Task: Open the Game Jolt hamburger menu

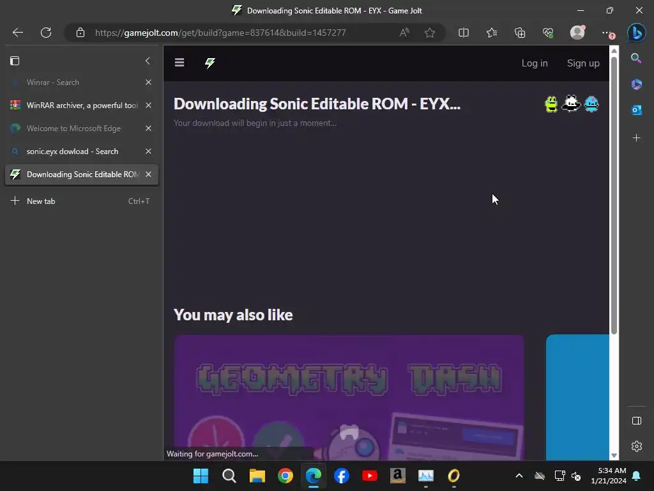Action: tap(179, 63)
